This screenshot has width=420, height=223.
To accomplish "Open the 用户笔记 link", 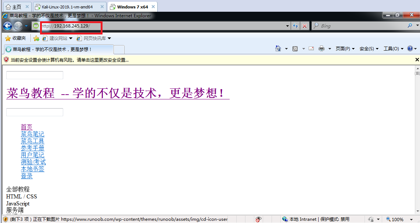I will click(x=33, y=155).
